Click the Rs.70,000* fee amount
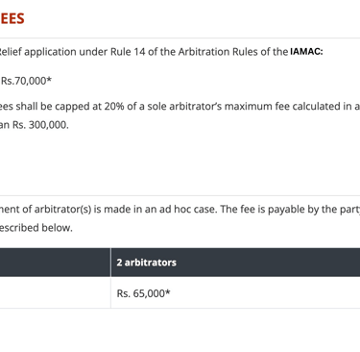 point(26,81)
